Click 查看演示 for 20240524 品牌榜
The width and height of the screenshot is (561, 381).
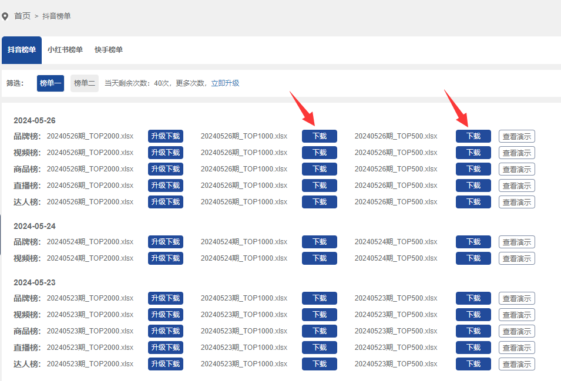click(x=516, y=242)
